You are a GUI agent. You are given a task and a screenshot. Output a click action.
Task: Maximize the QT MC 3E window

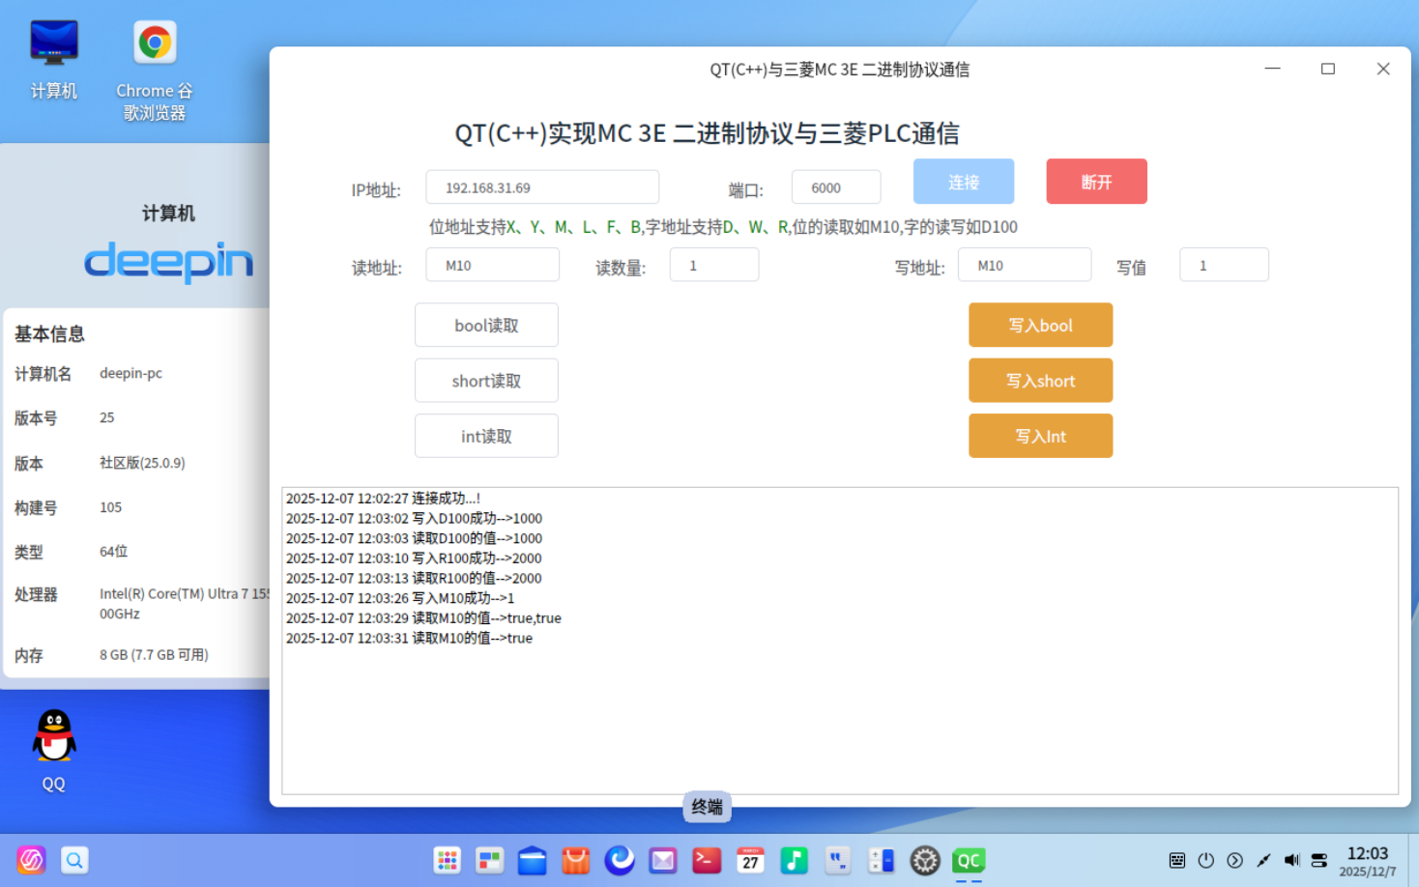1328,69
